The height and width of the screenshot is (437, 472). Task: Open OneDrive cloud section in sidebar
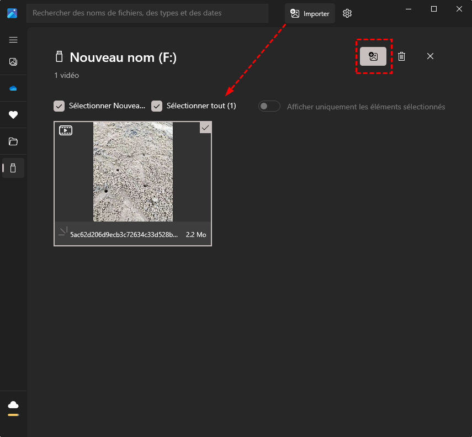(x=13, y=88)
